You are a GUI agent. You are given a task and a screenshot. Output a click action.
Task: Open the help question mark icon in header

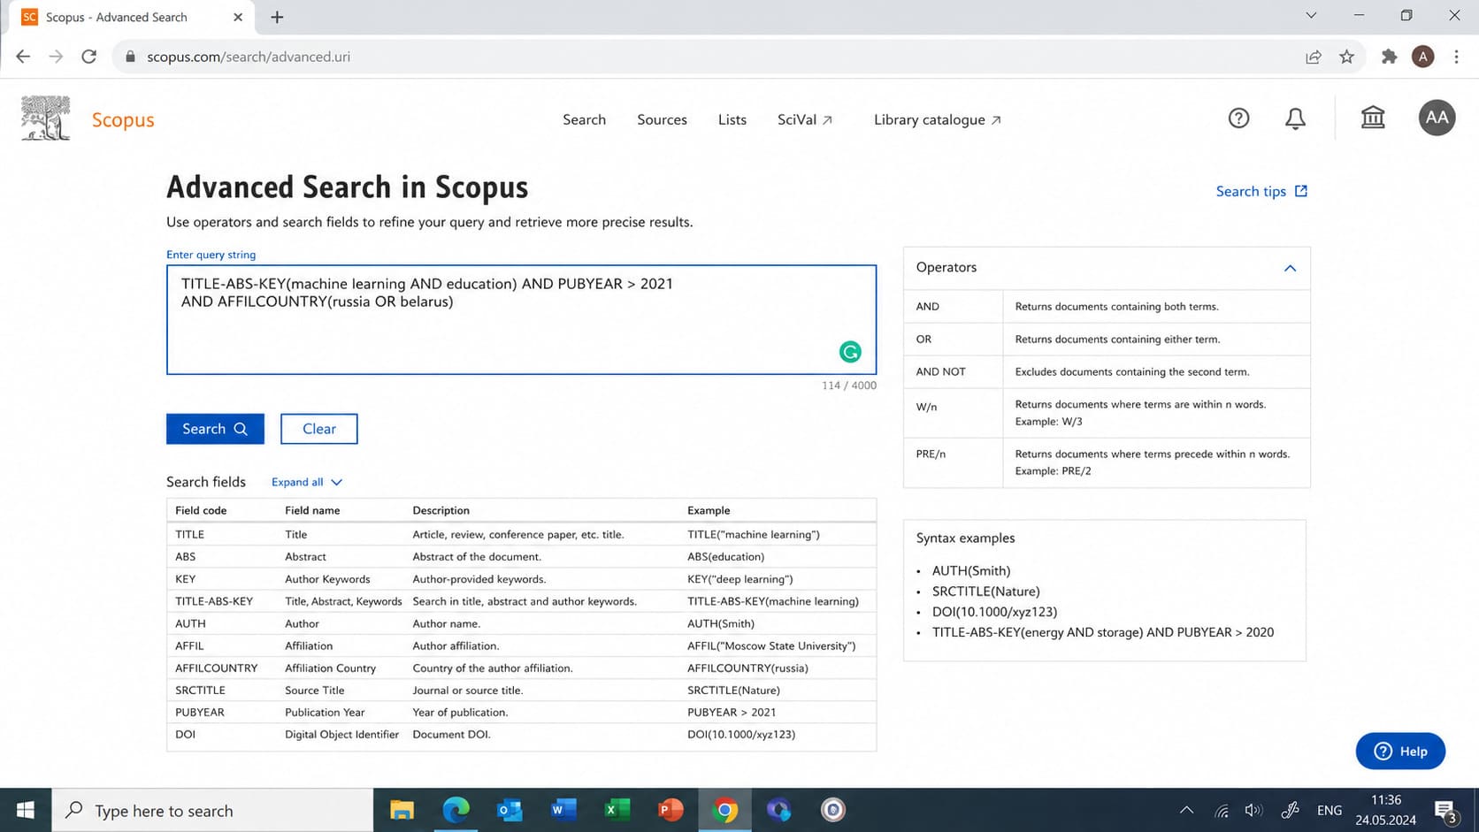1238,118
